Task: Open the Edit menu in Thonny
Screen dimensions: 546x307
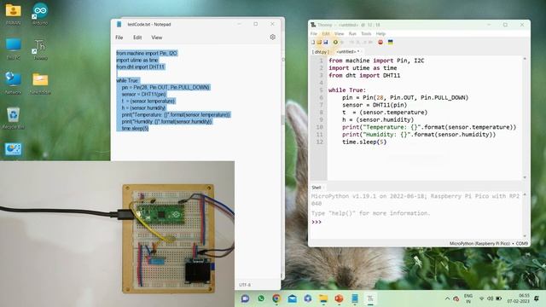Action: (326, 34)
